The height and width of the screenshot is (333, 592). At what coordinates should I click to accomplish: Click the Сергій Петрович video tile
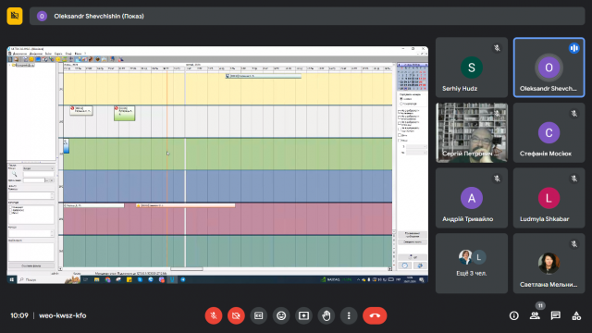pyautogui.click(x=472, y=132)
